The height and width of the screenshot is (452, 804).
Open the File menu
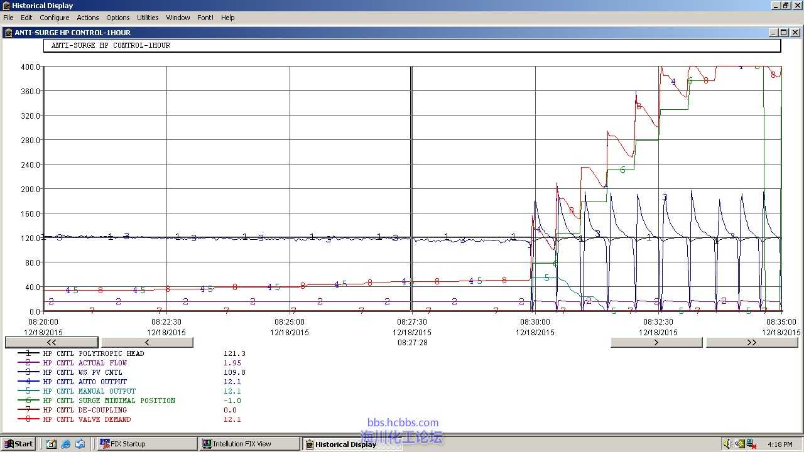tap(8, 18)
